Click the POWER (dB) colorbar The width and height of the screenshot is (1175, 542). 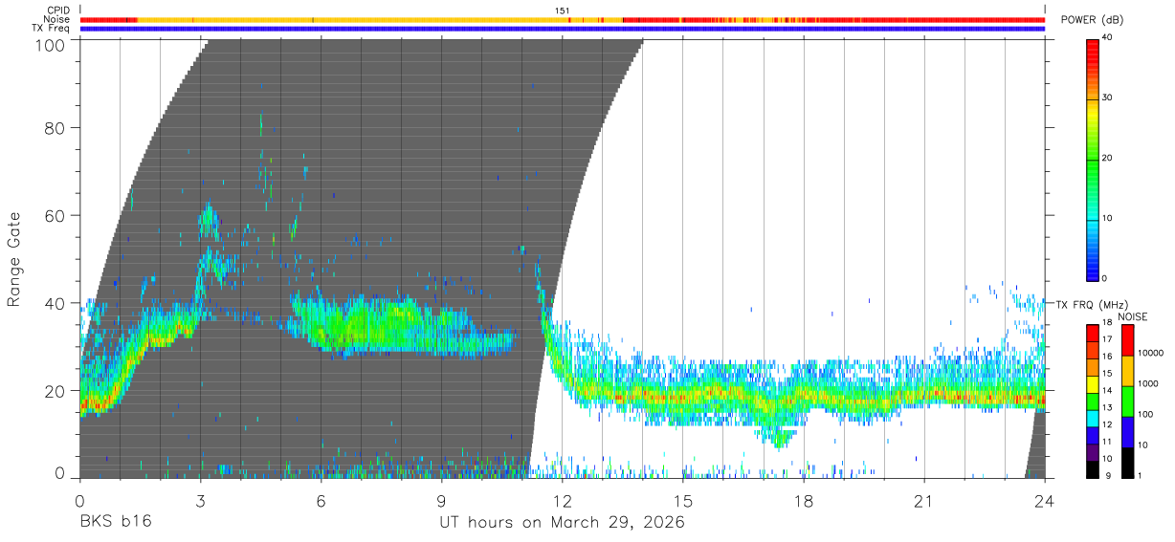[1092, 159]
